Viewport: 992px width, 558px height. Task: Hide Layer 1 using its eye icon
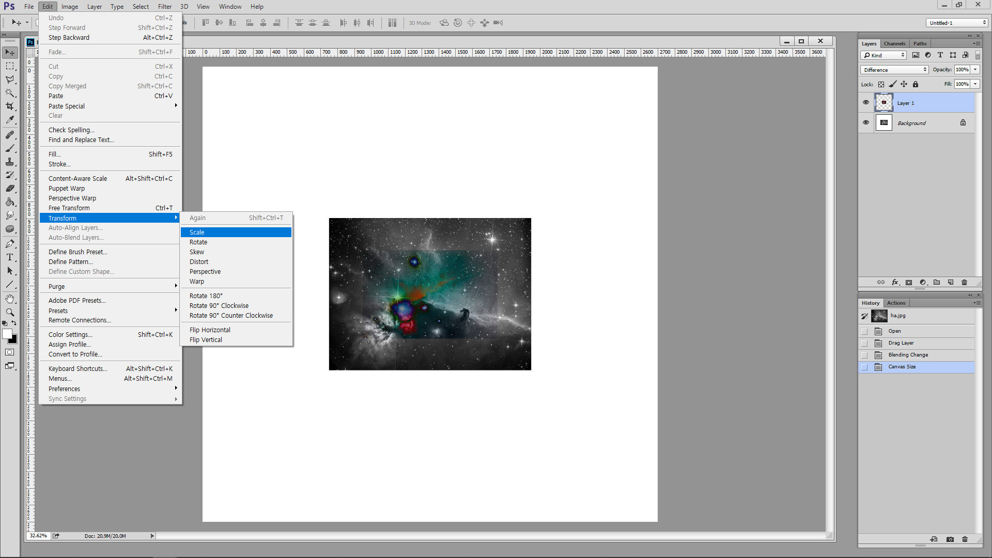pos(866,102)
